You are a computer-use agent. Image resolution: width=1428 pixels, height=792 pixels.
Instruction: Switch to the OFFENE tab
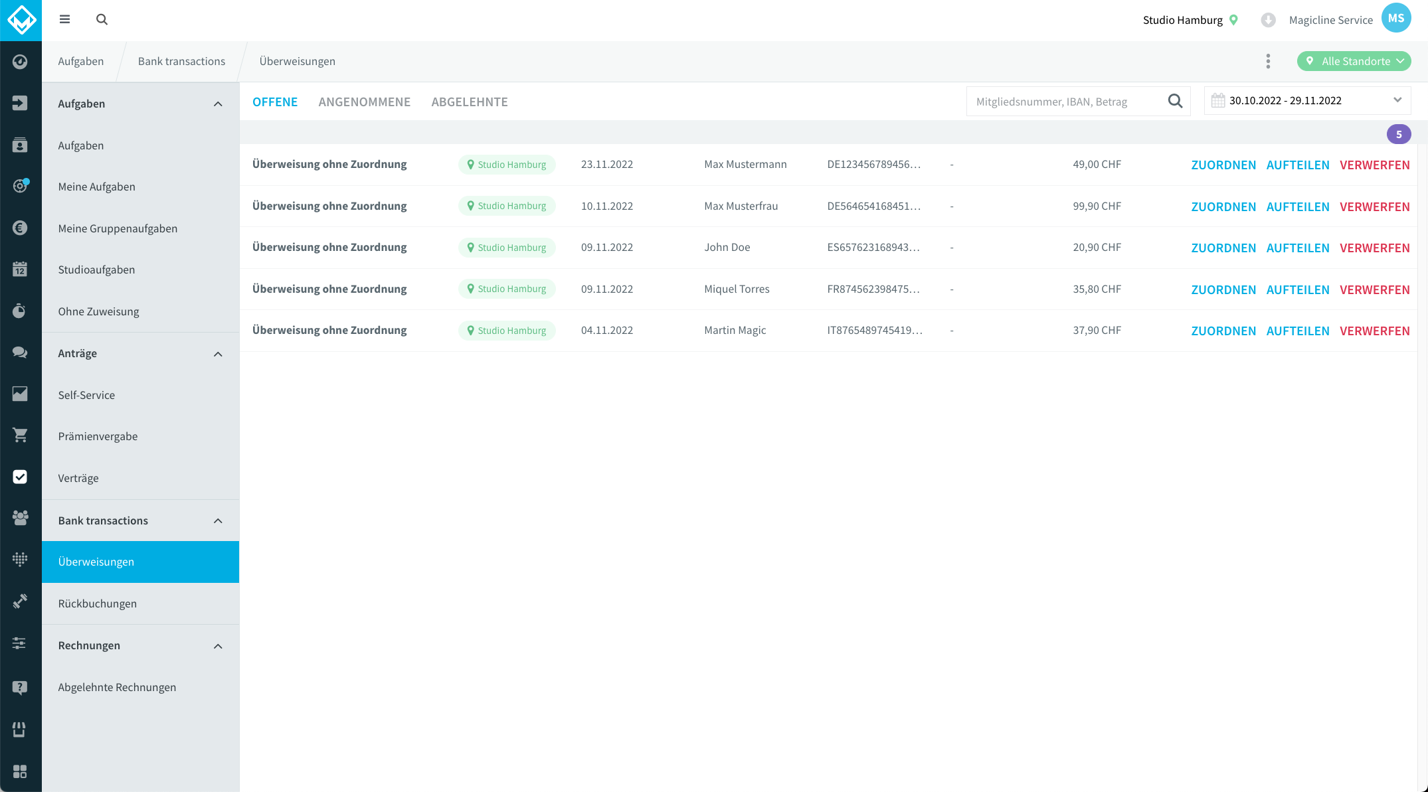[275, 102]
